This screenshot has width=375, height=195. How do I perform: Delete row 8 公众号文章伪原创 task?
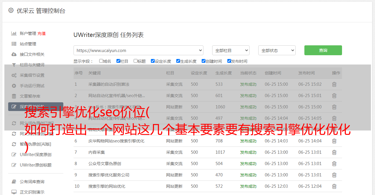coord(334,164)
